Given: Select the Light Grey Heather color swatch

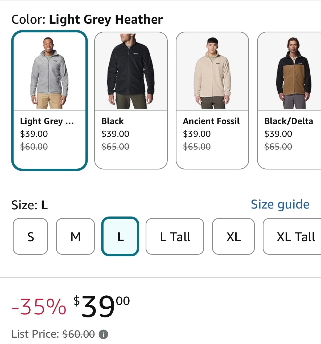Looking at the screenshot, I should tap(50, 133).
